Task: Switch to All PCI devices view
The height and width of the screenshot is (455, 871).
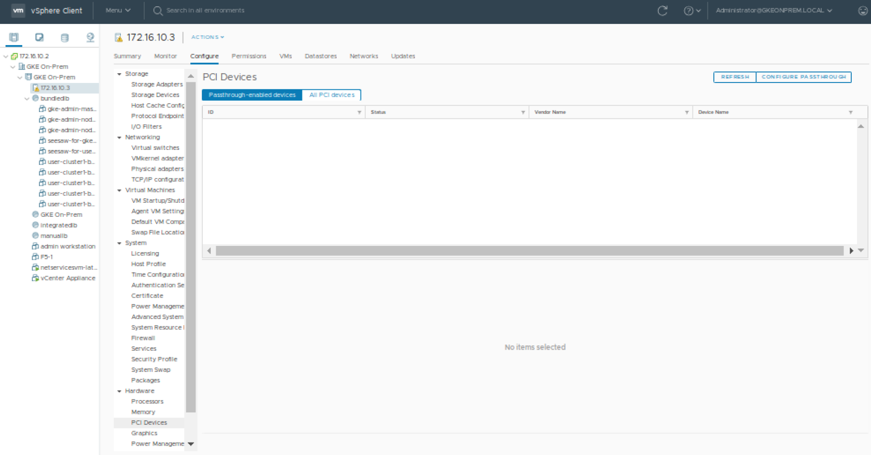Action: pos(331,95)
